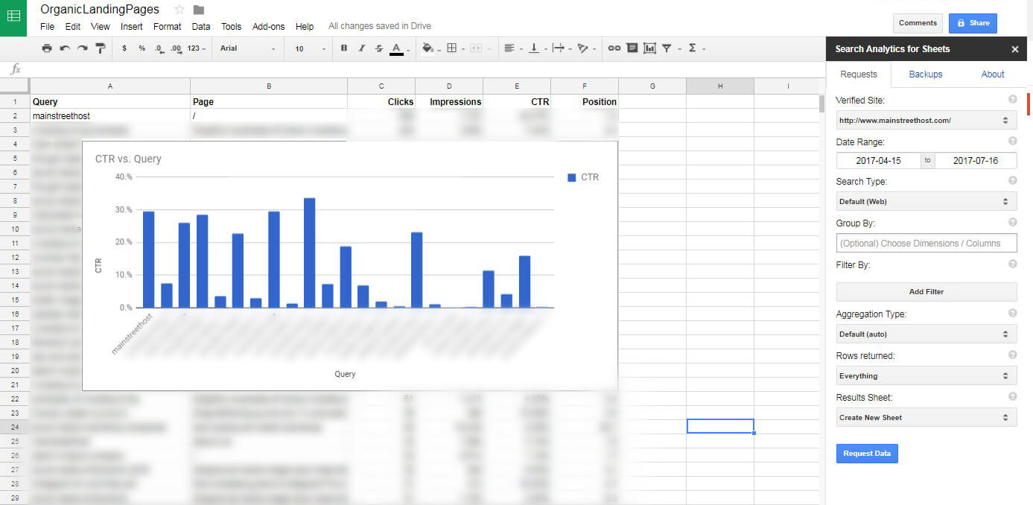Screen dimensions: 1033x505
Task: Open the Results Sheet Create New Sheet dropdown
Action: pos(926,417)
